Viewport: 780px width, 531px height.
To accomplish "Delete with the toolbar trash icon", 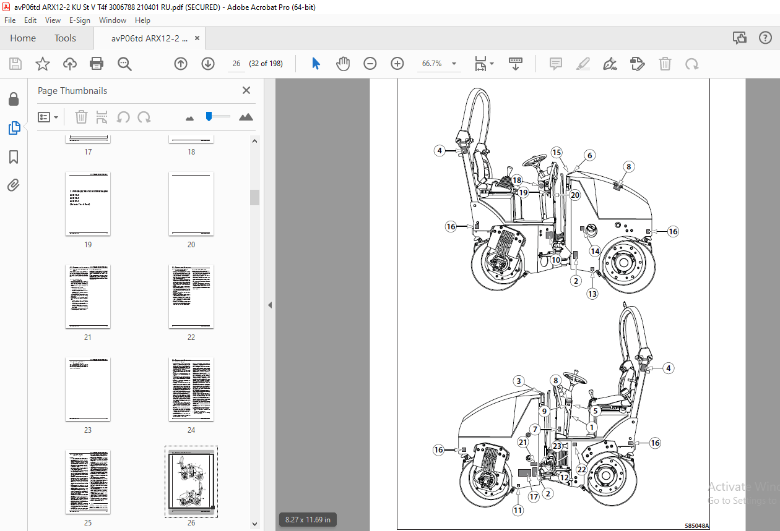I will tap(665, 63).
